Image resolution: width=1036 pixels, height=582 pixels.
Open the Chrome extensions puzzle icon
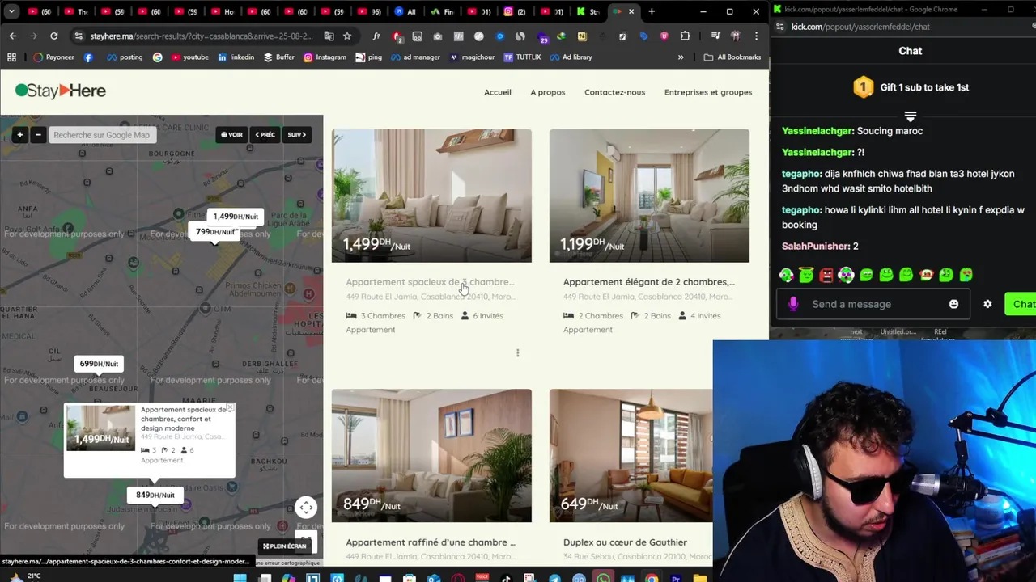click(685, 36)
